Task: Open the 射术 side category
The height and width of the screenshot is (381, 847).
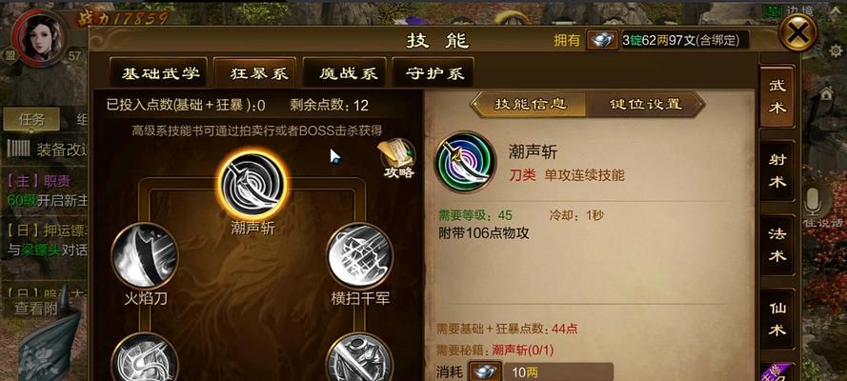Action: pos(777,171)
